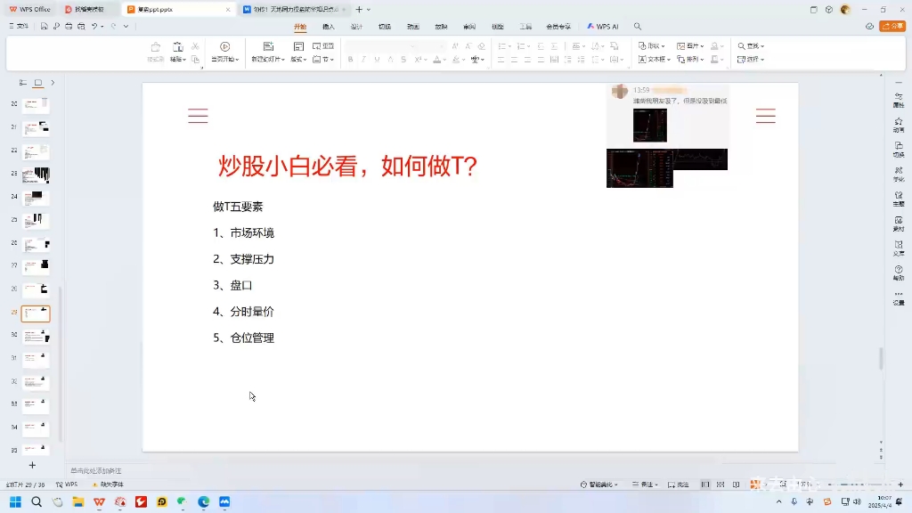Screen dimensions: 912x513
Task: Toggle Italic formatting
Action: pyautogui.click(x=363, y=60)
